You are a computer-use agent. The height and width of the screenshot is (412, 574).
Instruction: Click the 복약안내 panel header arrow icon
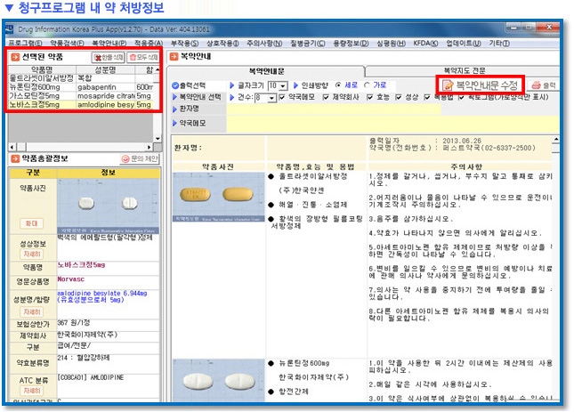(x=174, y=57)
